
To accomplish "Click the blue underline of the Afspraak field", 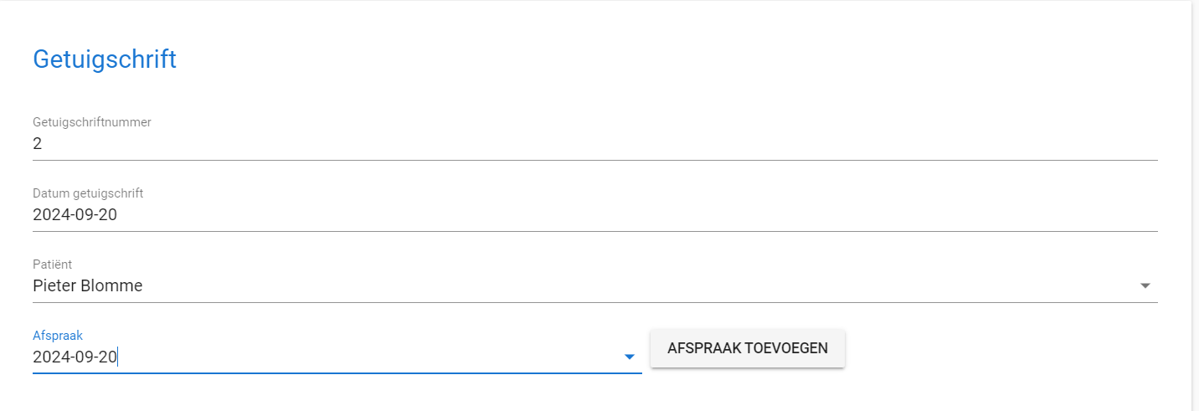I will pyautogui.click(x=337, y=372).
